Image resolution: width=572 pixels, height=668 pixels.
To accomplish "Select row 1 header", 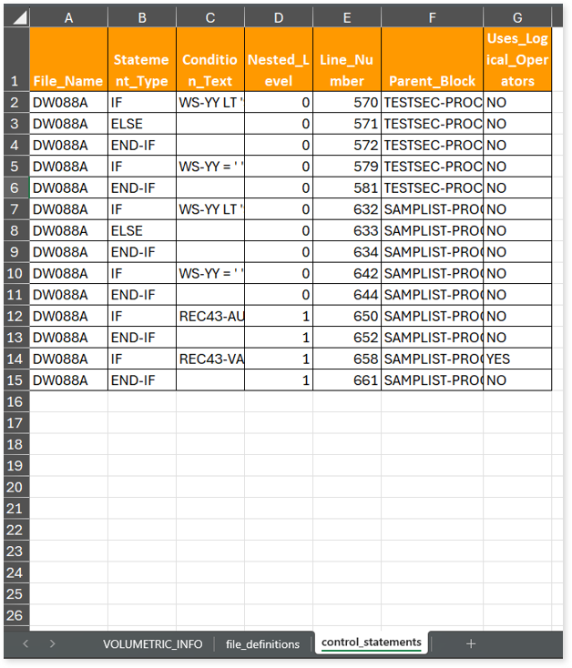I will click(x=15, y=59).
